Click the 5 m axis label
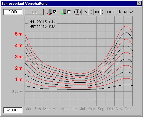The height and width of the screenshot is (117, 143). coord(19,34)
